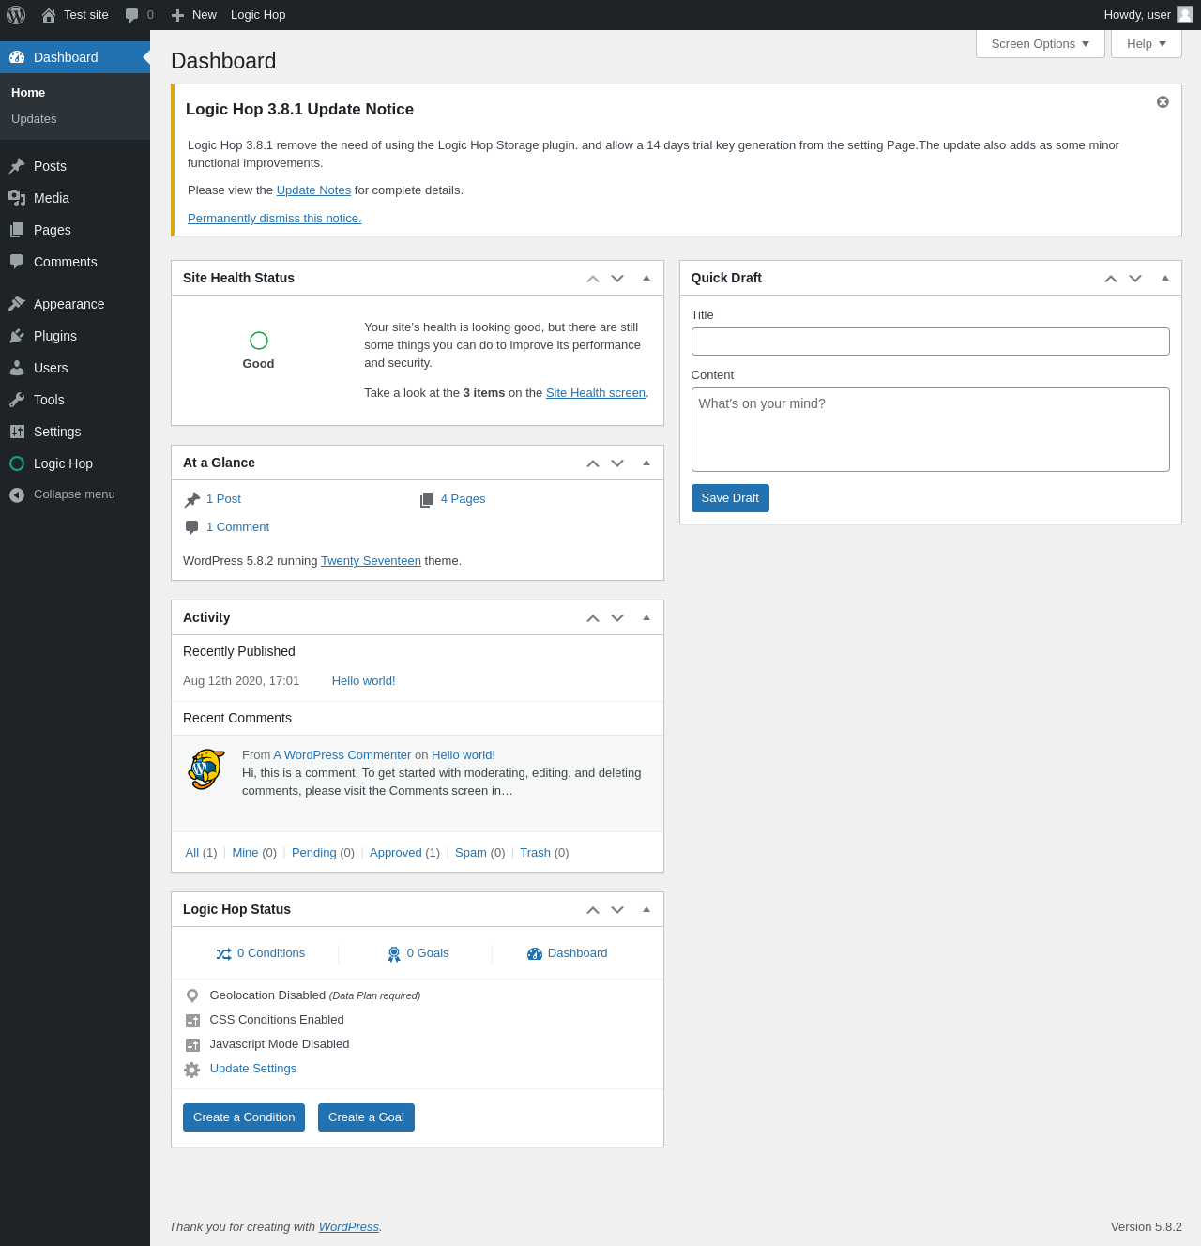Open Logic Hop in the admin bar
Viewport: 1201px width, 1246px height.
pyautogui.click(x=258, y=15)
